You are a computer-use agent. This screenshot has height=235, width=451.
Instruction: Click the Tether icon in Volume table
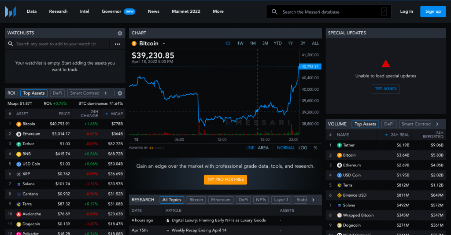[340, 145]
